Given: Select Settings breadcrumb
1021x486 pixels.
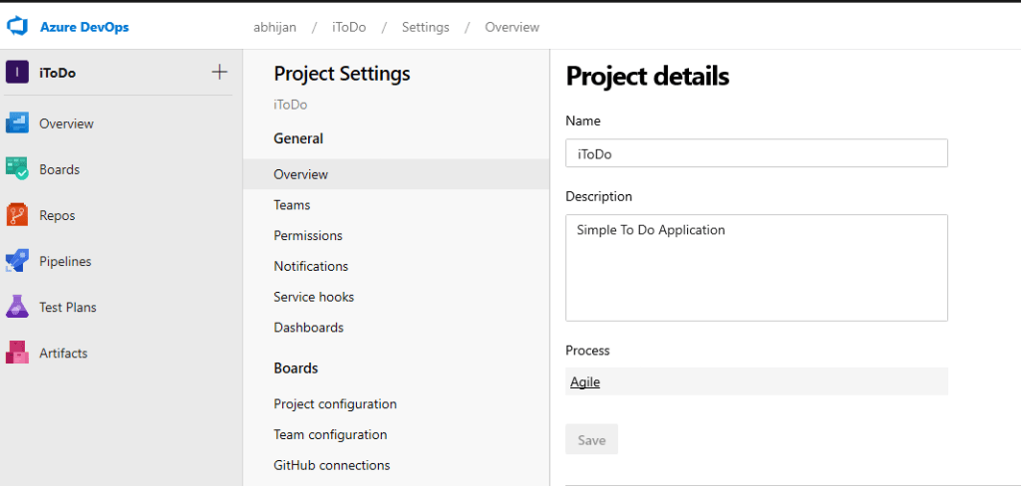Looking at the screenshot, I should 425,27.
